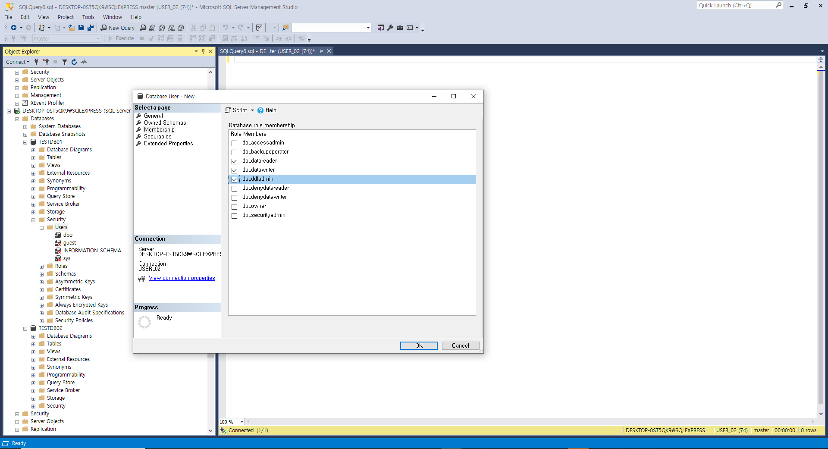
Task: Open the Owned Schemas page
Action: (165, 123)
